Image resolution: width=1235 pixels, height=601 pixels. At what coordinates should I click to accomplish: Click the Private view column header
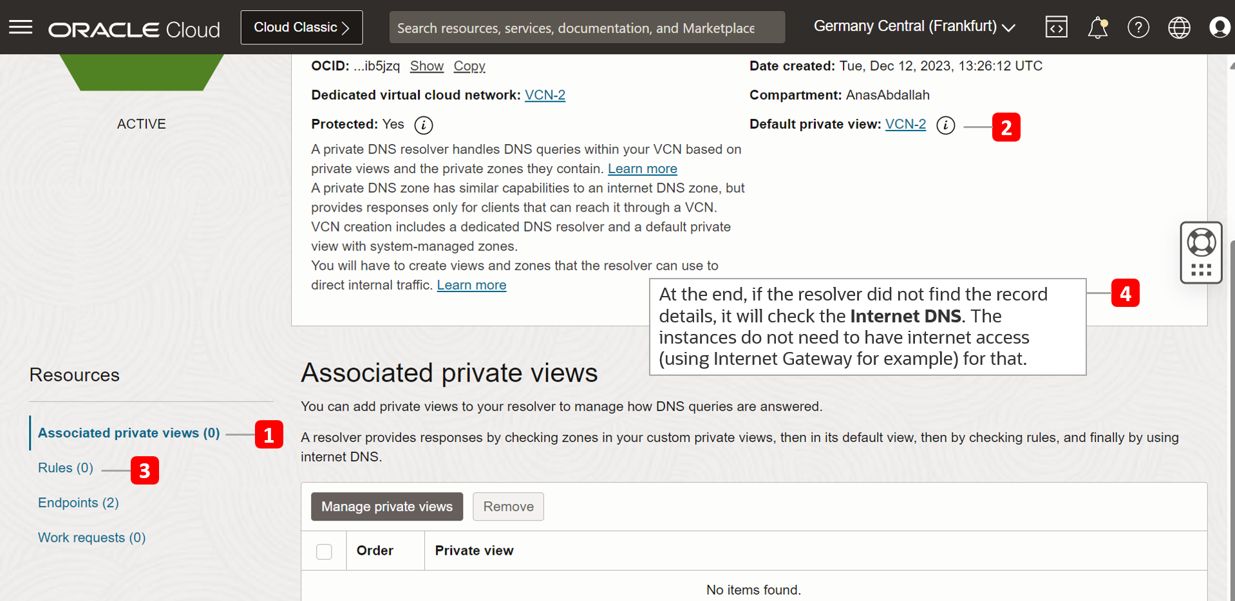[474, 550]
